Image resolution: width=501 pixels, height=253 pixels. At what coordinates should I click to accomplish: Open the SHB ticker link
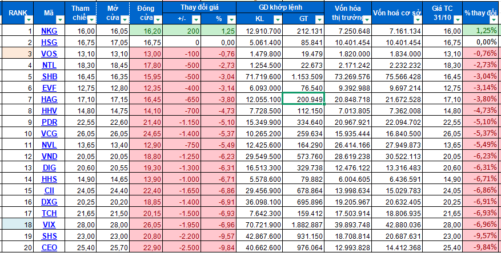[x=49, y=76]
